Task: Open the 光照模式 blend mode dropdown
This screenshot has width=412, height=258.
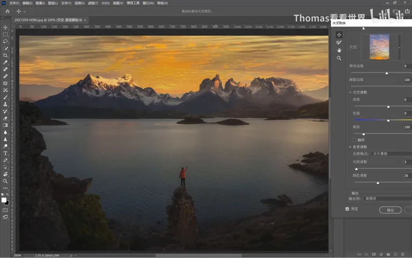Action: (392, 154)
